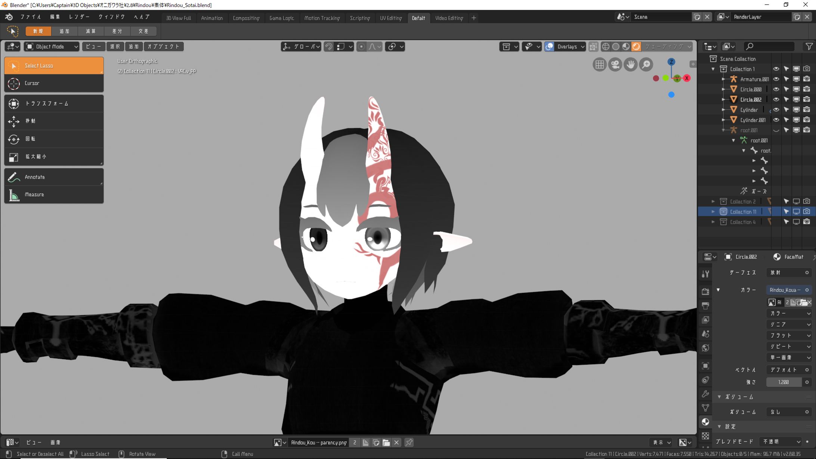Choose the Annotate tool
Viewport: 816px width, 459px height.
54,177
